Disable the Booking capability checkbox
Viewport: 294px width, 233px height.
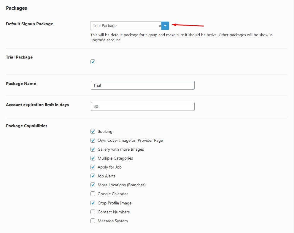tap(93, 131)
